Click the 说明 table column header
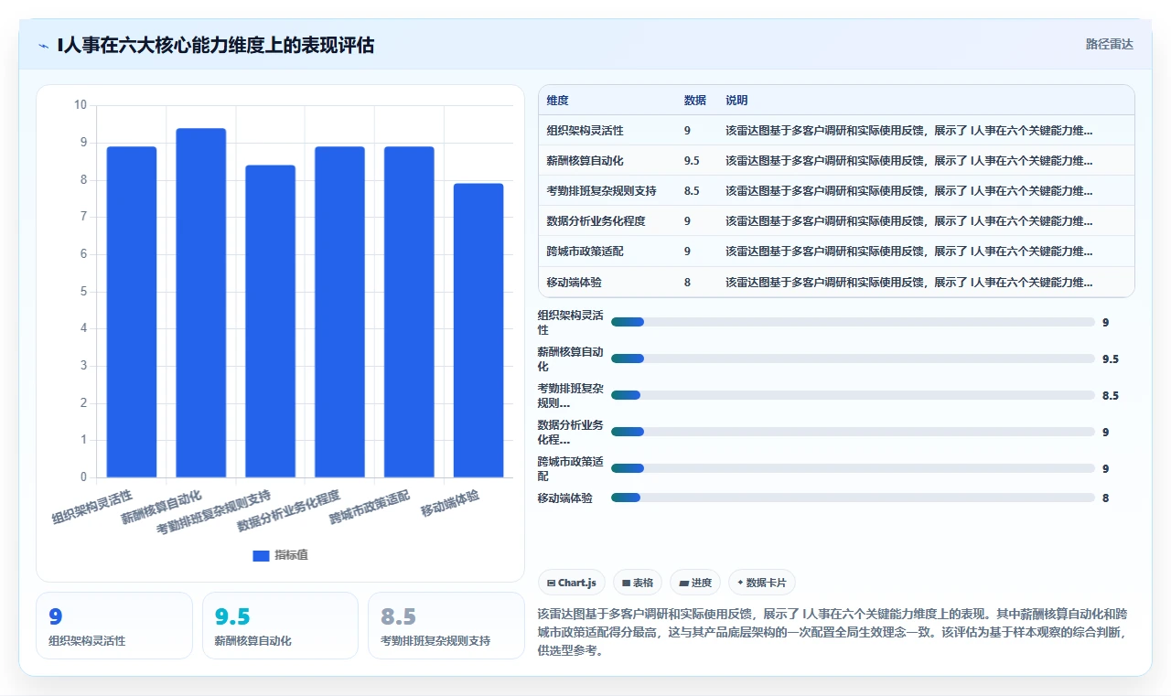Viewport: 1171px width, 696px height. point(736,101)
